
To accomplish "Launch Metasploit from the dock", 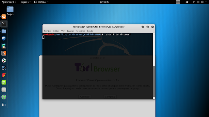I will point(4,38).
